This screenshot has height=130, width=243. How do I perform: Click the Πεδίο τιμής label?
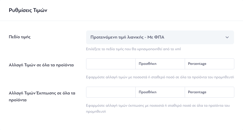pos(20,37)
